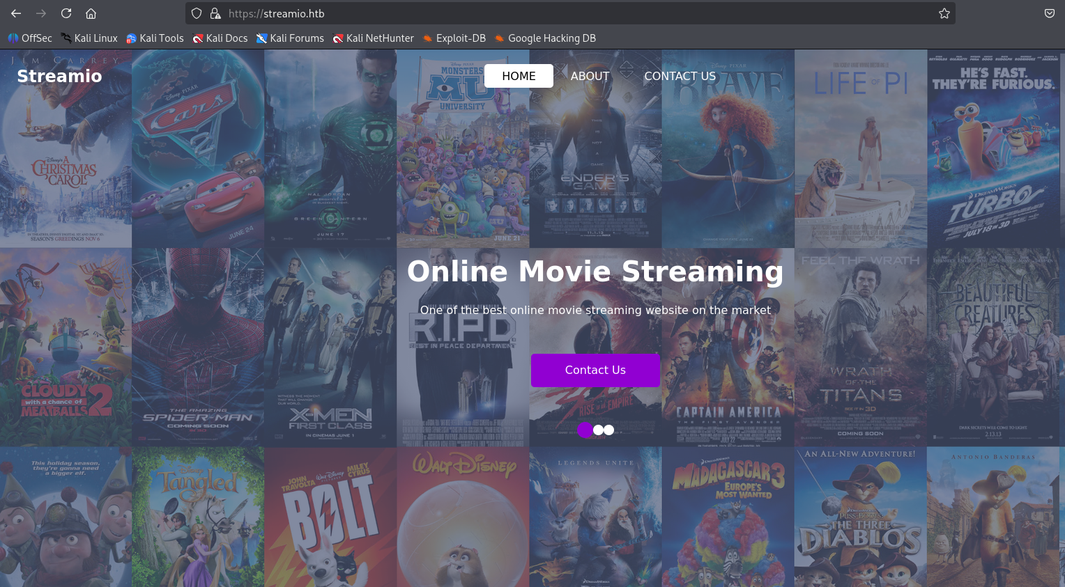Click the Captain America poster

728,347
